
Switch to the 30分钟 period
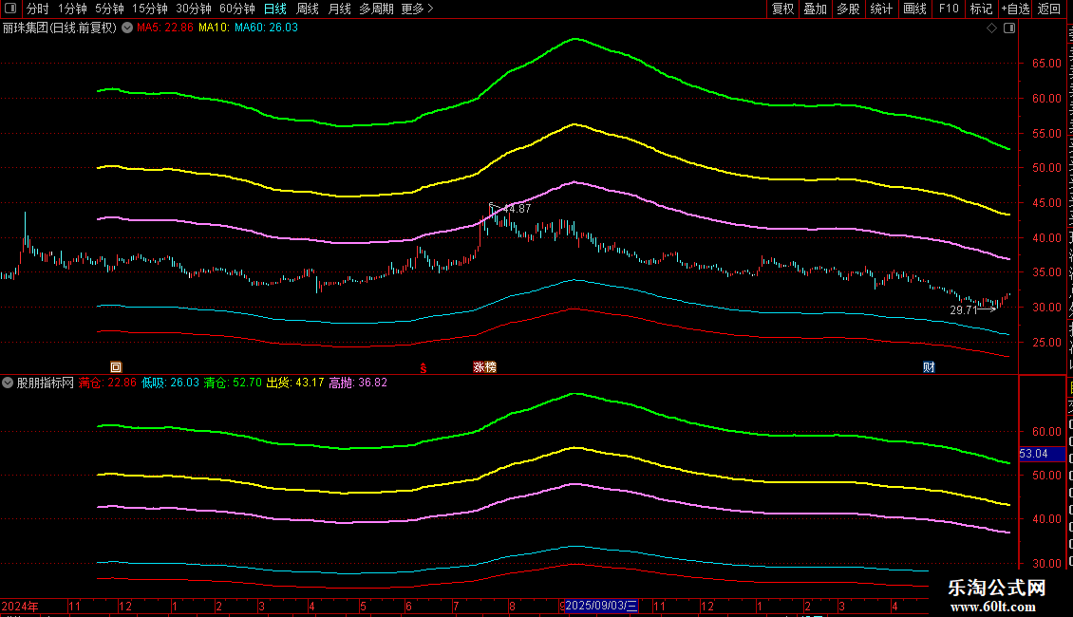[x=194, y=9]
